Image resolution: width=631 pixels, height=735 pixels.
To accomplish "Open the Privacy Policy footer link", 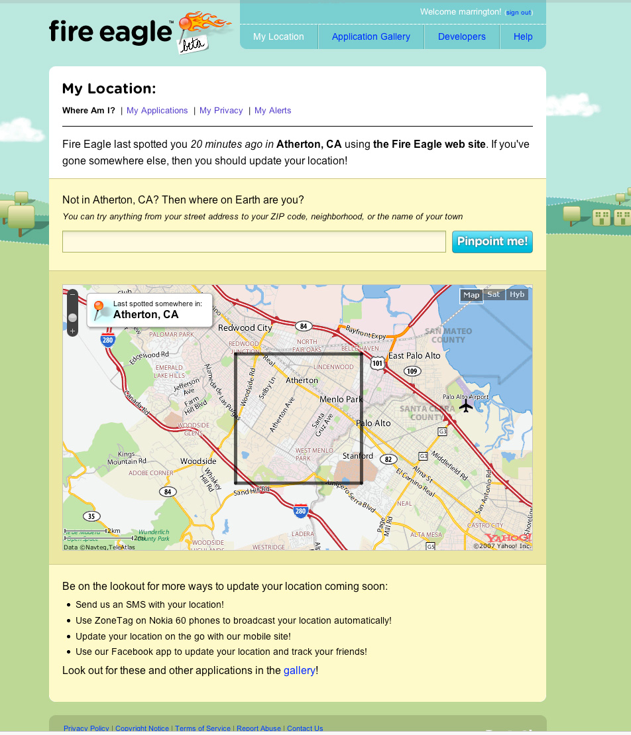I will point(86,728).
